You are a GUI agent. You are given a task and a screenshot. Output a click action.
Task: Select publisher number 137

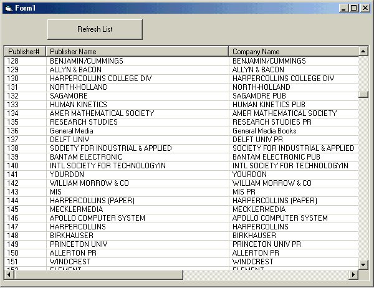12,140
